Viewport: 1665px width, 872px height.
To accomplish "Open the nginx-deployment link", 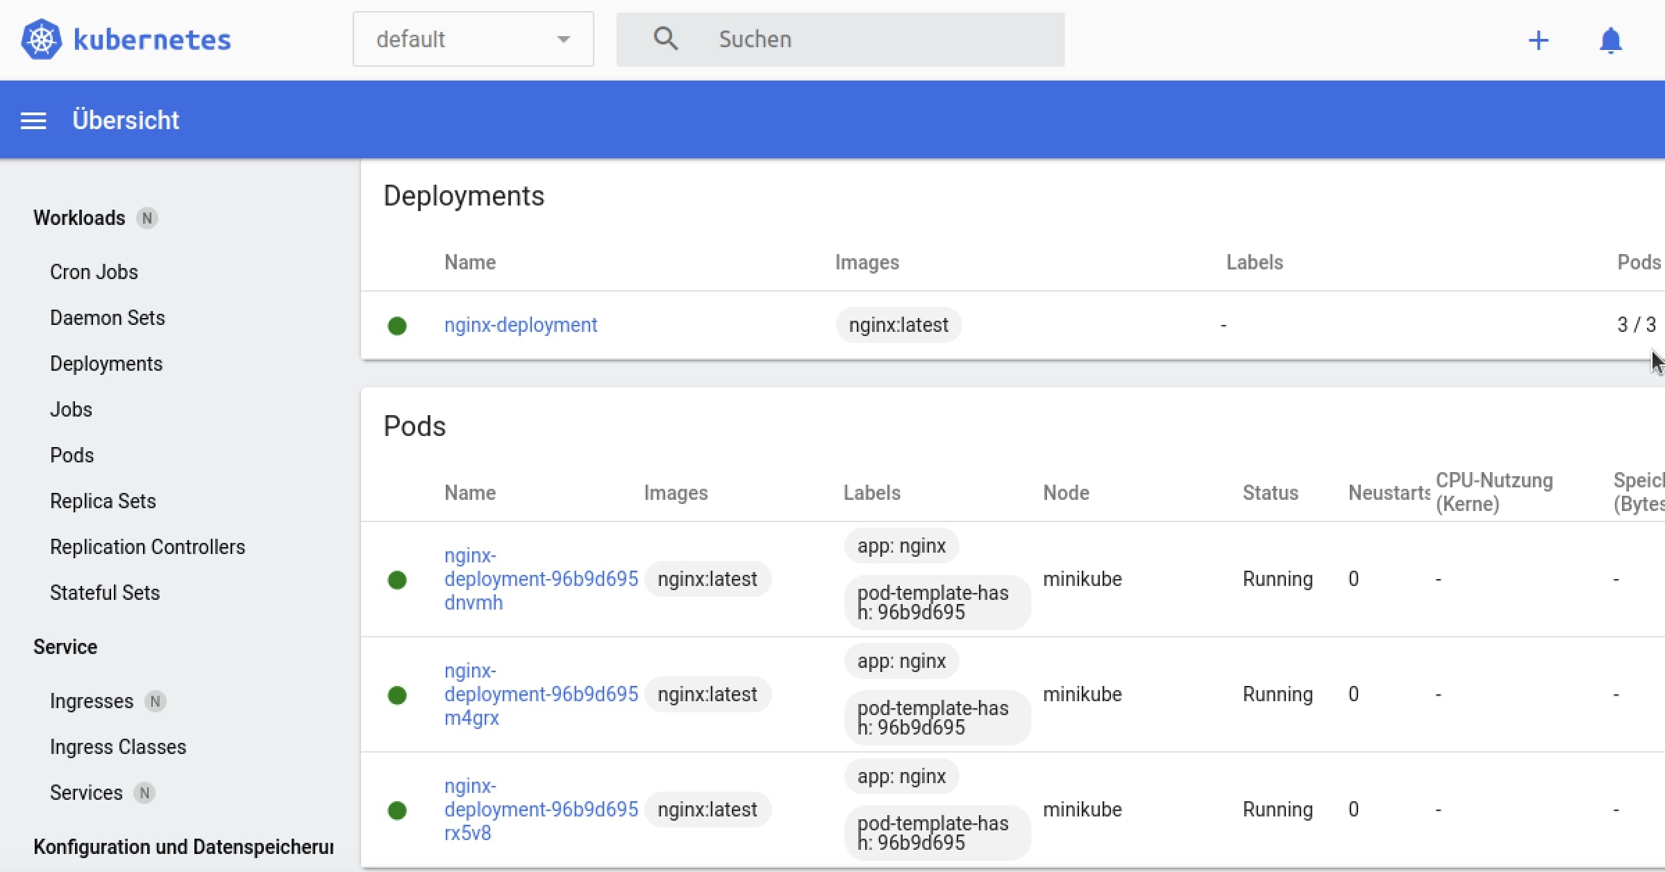I will (x=521, y=325).
